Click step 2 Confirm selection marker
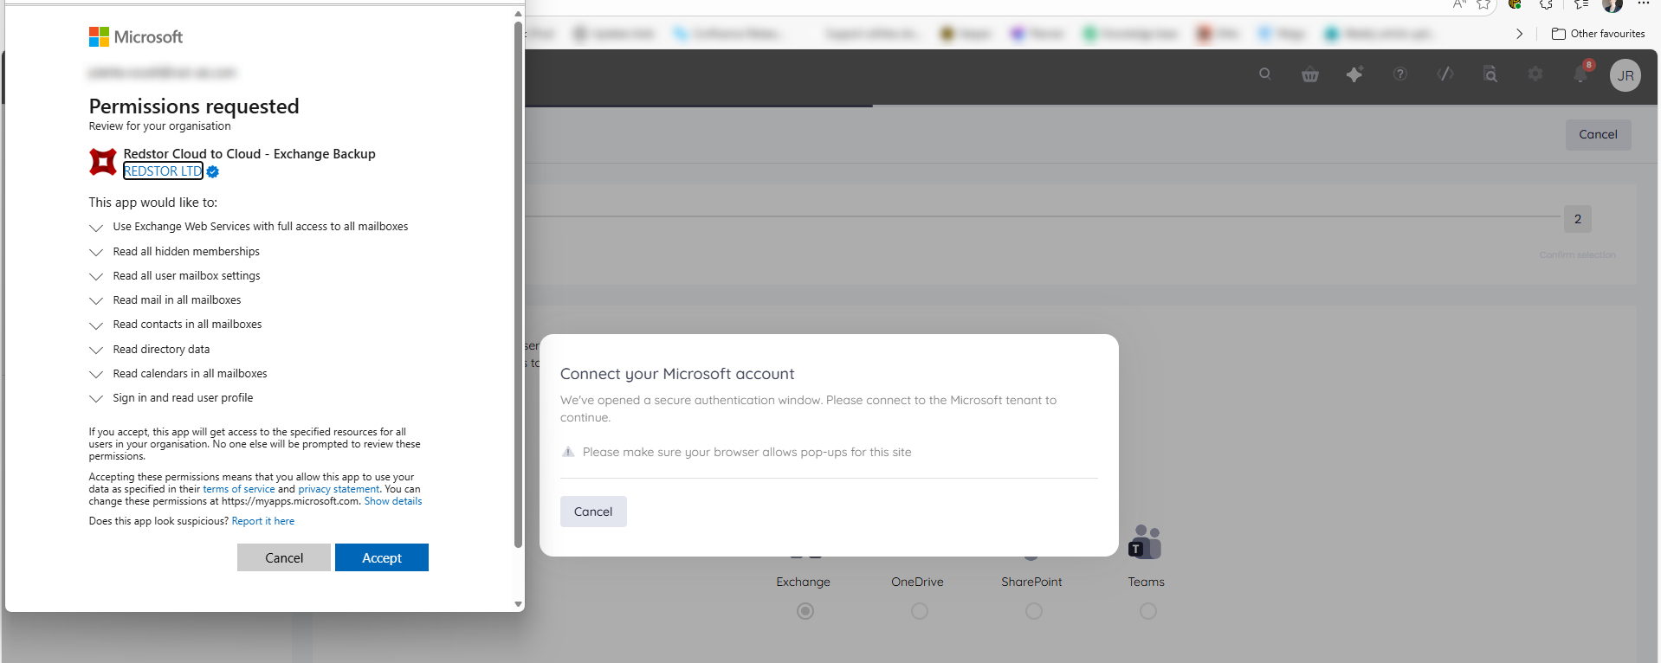The width and height of the screenshot is (1661, 663). pos(1577,219)
